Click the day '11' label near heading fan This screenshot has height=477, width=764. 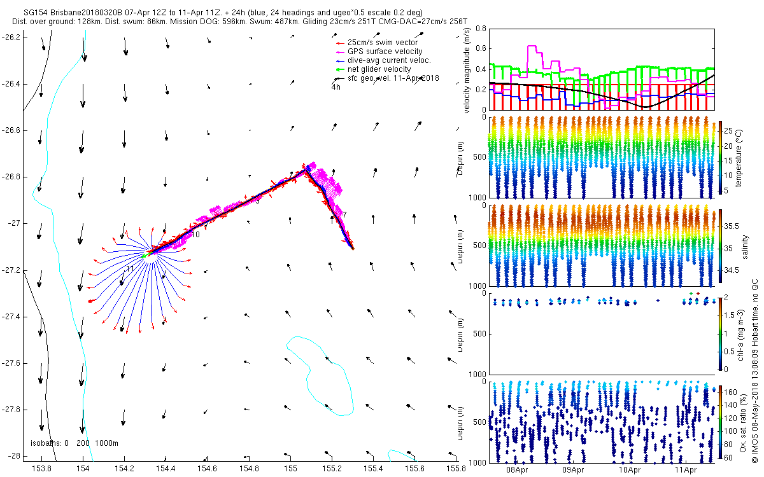129,269
